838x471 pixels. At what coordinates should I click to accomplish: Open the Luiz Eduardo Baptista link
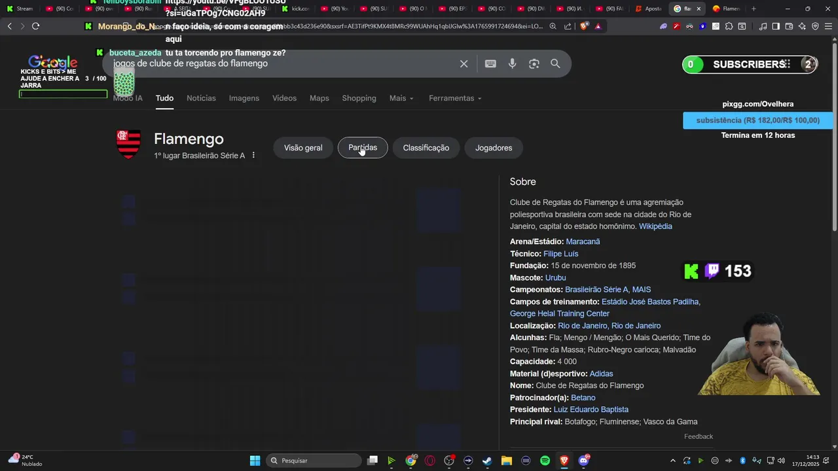tap(591, 410)
